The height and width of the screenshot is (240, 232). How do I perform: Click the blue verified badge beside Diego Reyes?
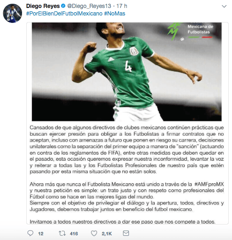click(x=63, y=6)
